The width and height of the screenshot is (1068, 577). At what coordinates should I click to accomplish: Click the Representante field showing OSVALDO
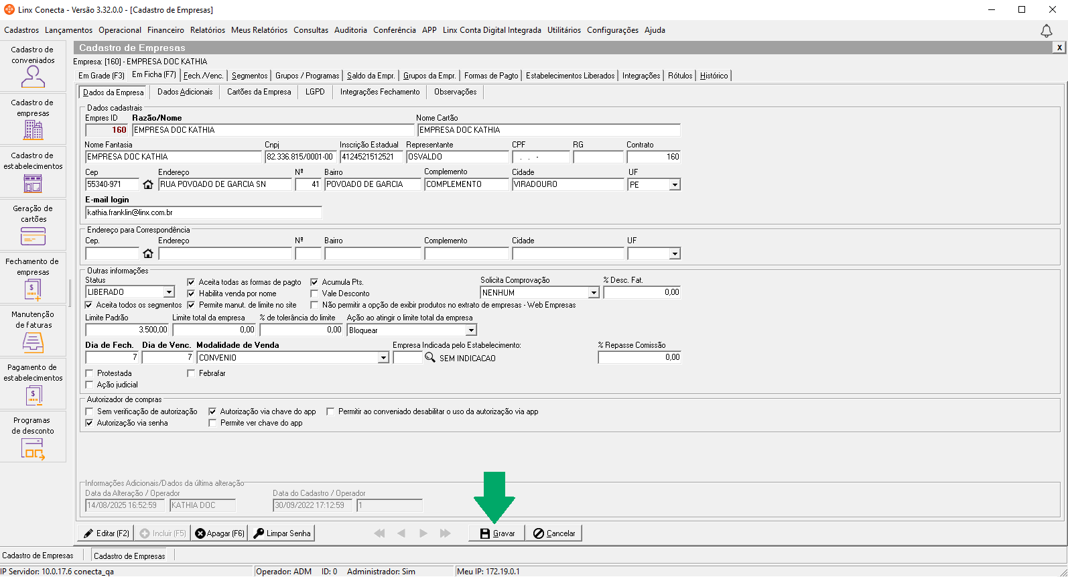[458, 157]
